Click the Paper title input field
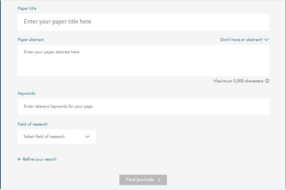Viewport: 286px width, 190px height. pyautogui.click(x=143, y=22)
